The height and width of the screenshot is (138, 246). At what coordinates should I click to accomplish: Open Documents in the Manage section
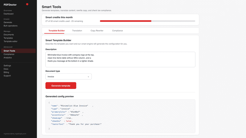pos(9,35)
